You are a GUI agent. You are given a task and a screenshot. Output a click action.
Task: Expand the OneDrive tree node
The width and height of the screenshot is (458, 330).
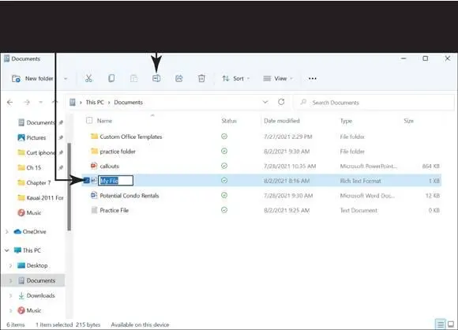pos(7,231)
